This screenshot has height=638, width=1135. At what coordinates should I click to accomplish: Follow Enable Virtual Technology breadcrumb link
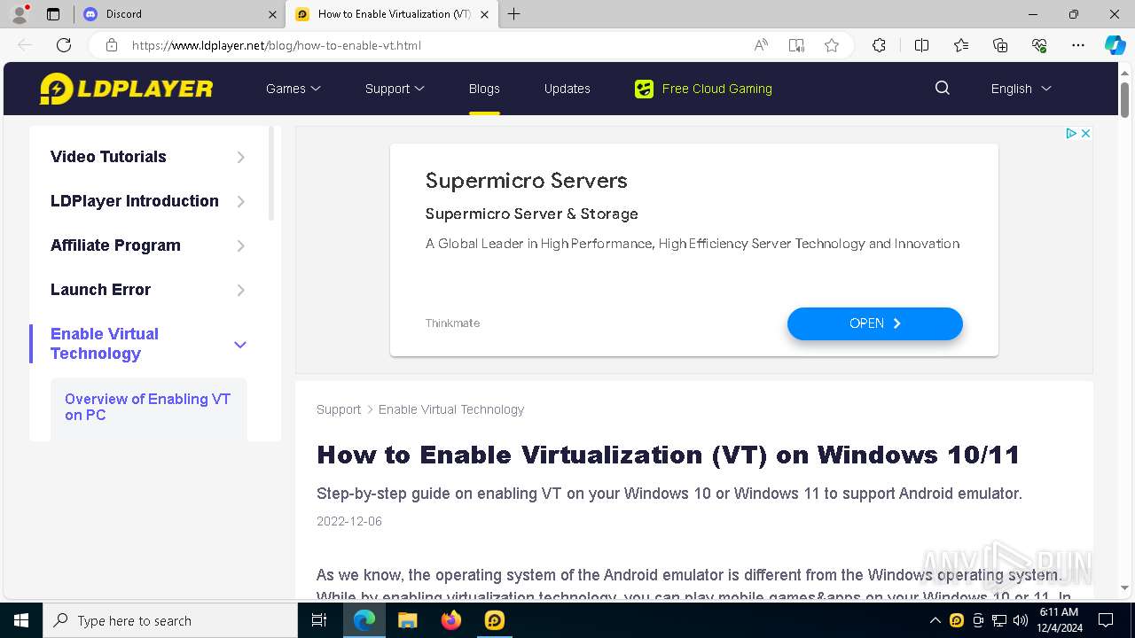click(451, 409)
